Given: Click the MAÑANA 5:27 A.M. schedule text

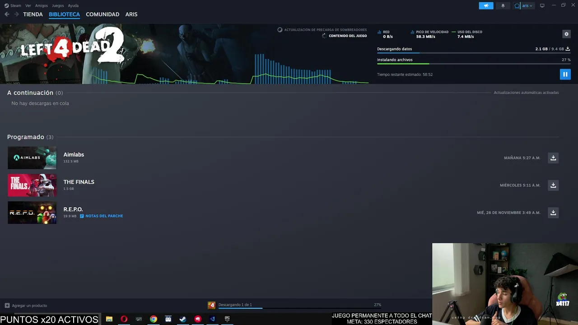Looking at the screenshot, I should point(522,158).
